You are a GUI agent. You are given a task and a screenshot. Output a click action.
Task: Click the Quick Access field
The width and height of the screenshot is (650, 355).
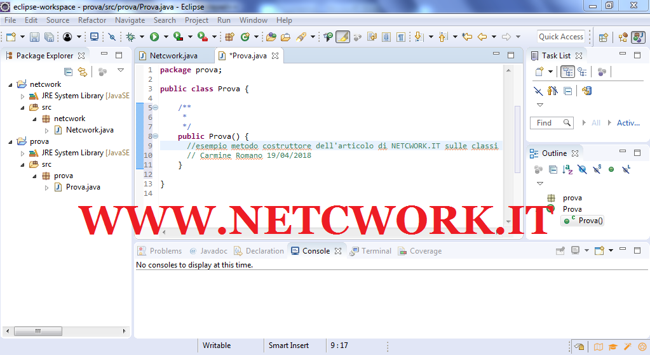[x=561, y=37]
